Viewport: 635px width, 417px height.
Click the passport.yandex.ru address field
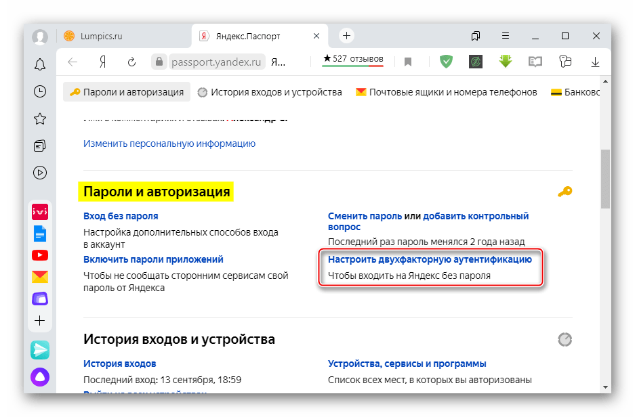(x=216, y=62)
